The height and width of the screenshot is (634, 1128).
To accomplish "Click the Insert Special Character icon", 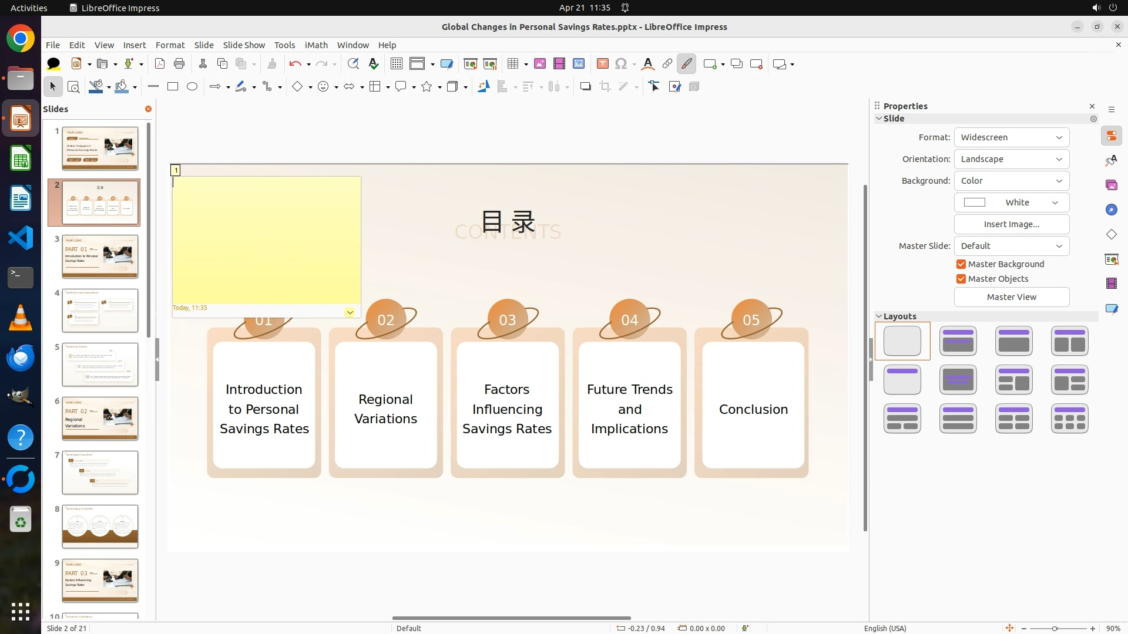I will [621, 64].
